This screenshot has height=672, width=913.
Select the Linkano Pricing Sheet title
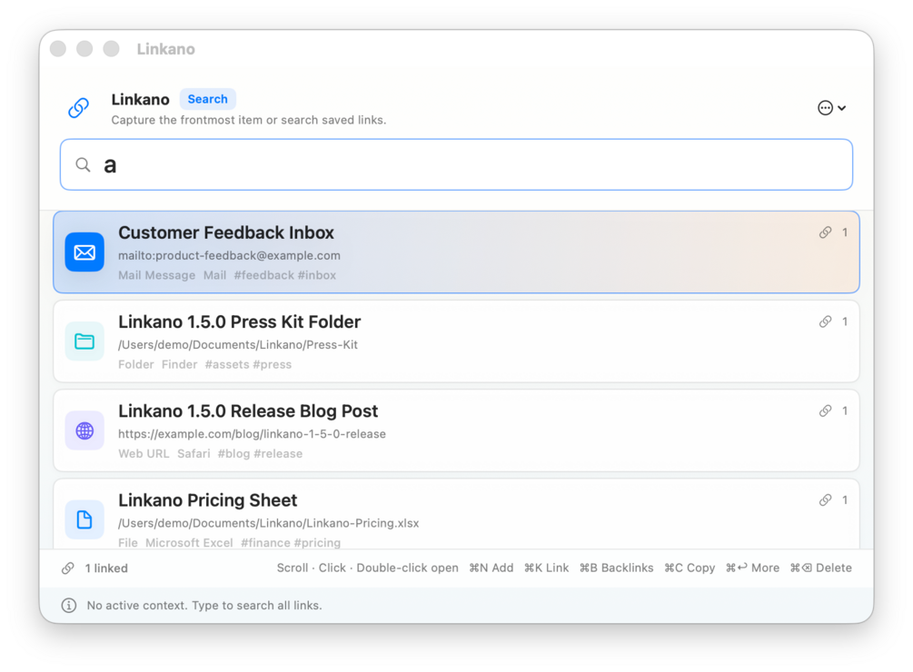tap(208, 500)
